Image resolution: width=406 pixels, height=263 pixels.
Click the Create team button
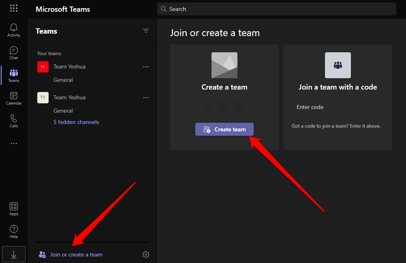[224, 129]
